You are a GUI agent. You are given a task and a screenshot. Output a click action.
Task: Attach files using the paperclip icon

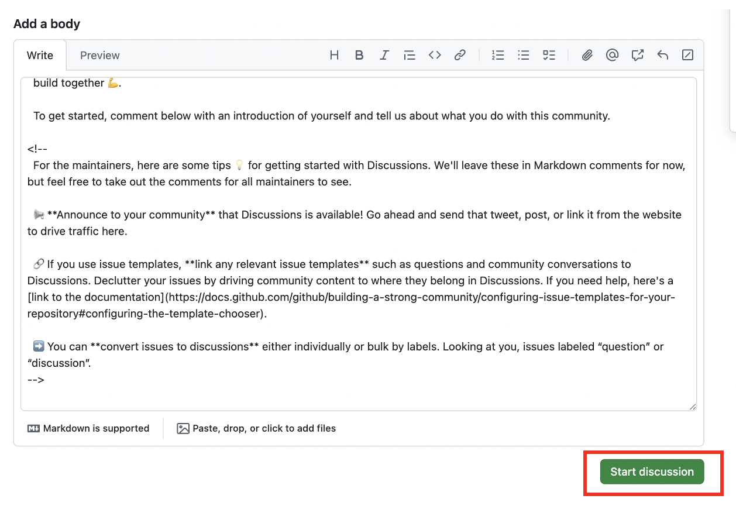[587, 55]
